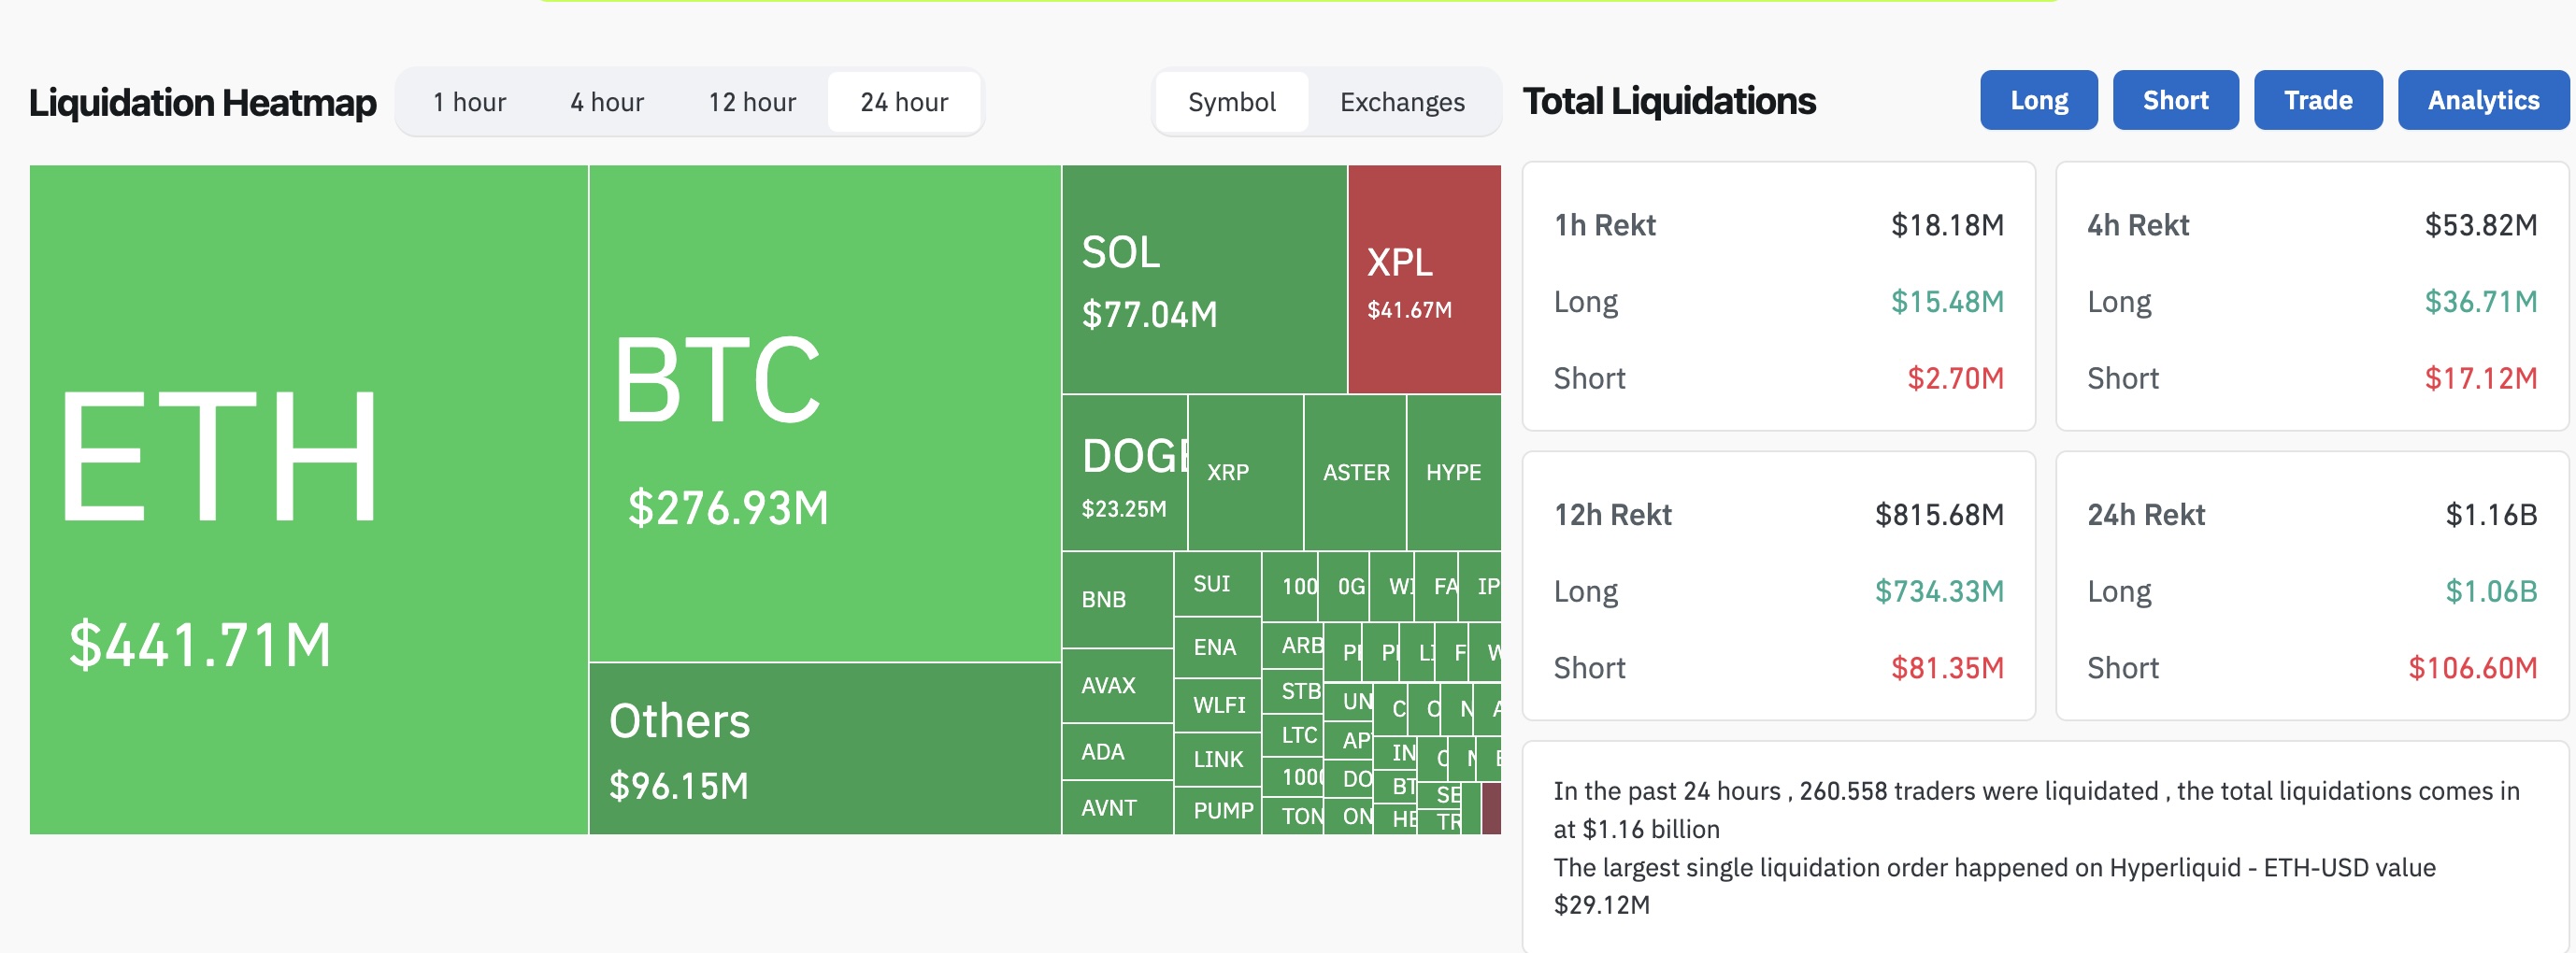Select the HYPE heatmap tile
Screen dimensions: 2576x953
pyautogui.click(x=1454, y=472)
